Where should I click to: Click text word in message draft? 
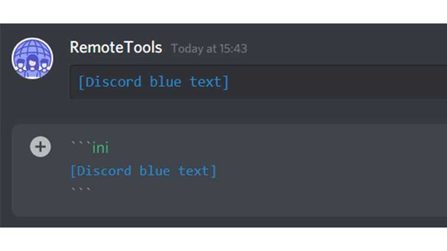(194, 171)
